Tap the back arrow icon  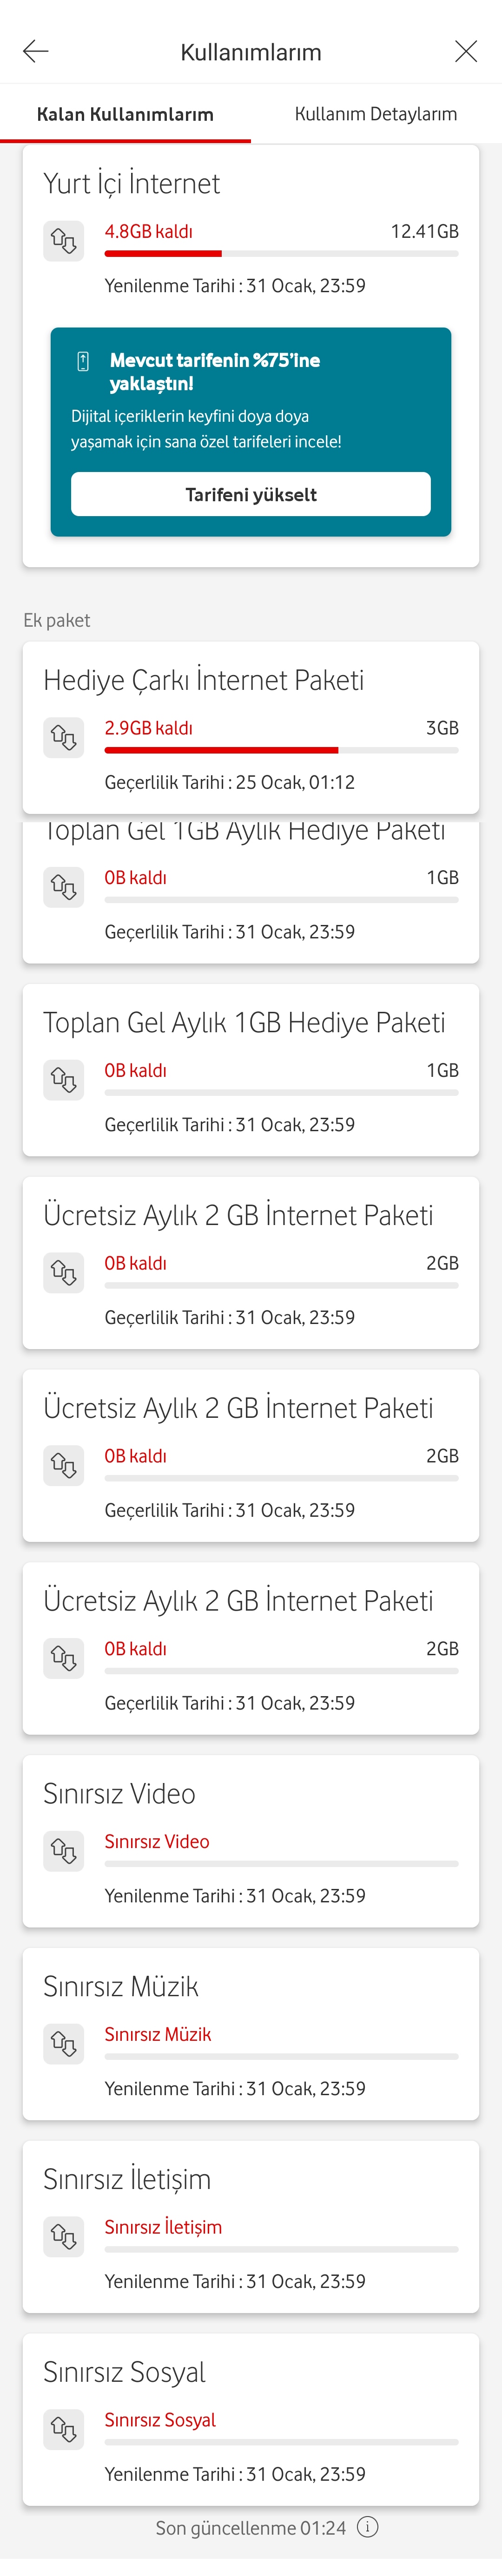[x=35, y=51]
